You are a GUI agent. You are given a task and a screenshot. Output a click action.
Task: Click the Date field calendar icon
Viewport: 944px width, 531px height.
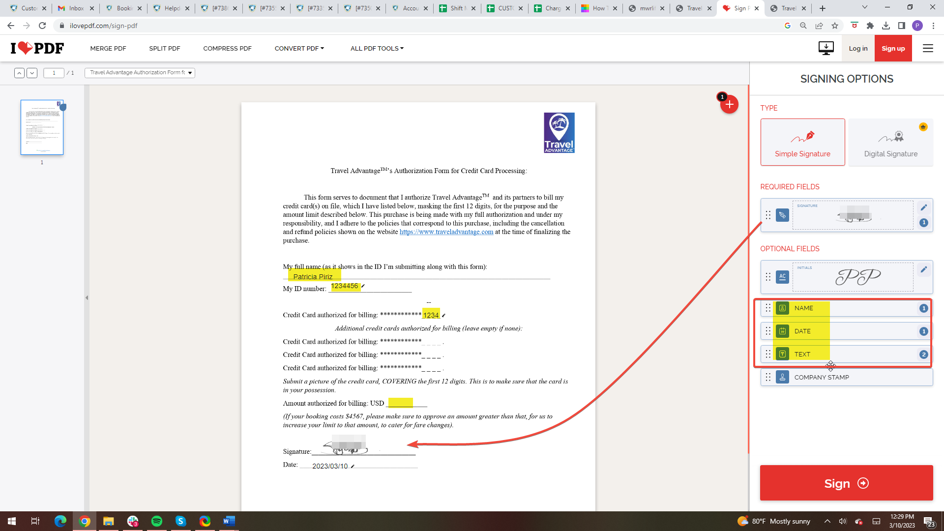coord(782,331)
